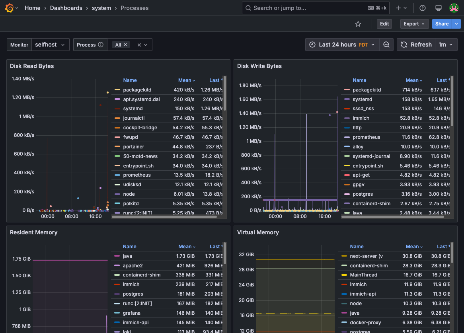Sort Disk Write Bytes by Last column

point(443,80)
